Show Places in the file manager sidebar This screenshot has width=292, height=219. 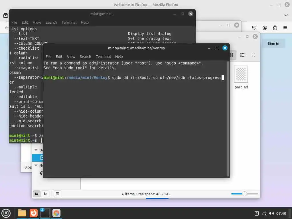click(37, 194)
